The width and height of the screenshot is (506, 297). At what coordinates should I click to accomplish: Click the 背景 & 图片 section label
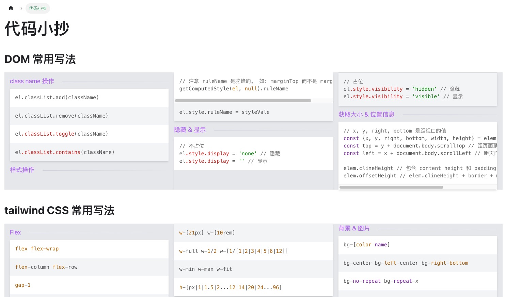pos(354,228)
